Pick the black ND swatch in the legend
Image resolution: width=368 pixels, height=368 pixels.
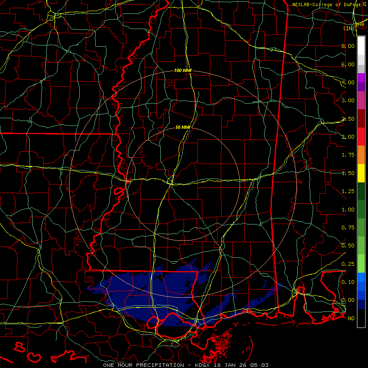click(361, 318)
